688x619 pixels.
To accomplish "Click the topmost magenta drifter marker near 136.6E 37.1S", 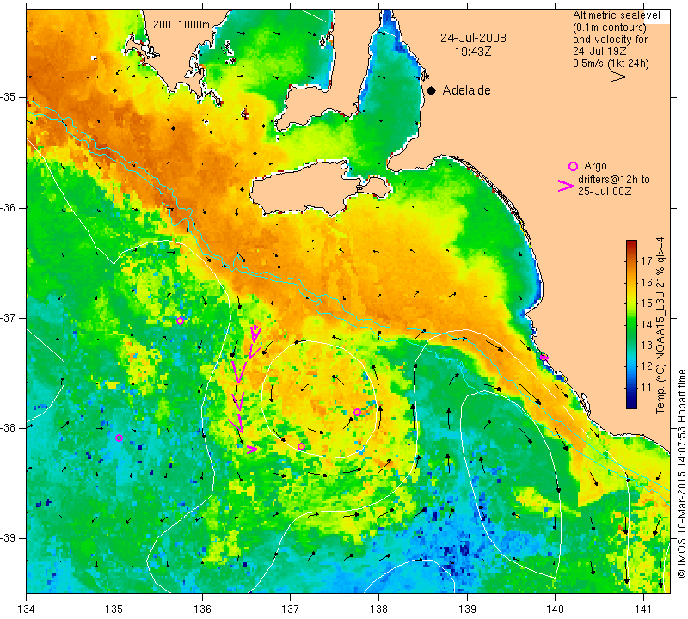I will pyautogui.click(x=255, y=333).
